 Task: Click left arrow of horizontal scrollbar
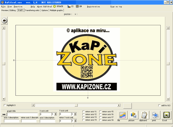click(33, 105)
